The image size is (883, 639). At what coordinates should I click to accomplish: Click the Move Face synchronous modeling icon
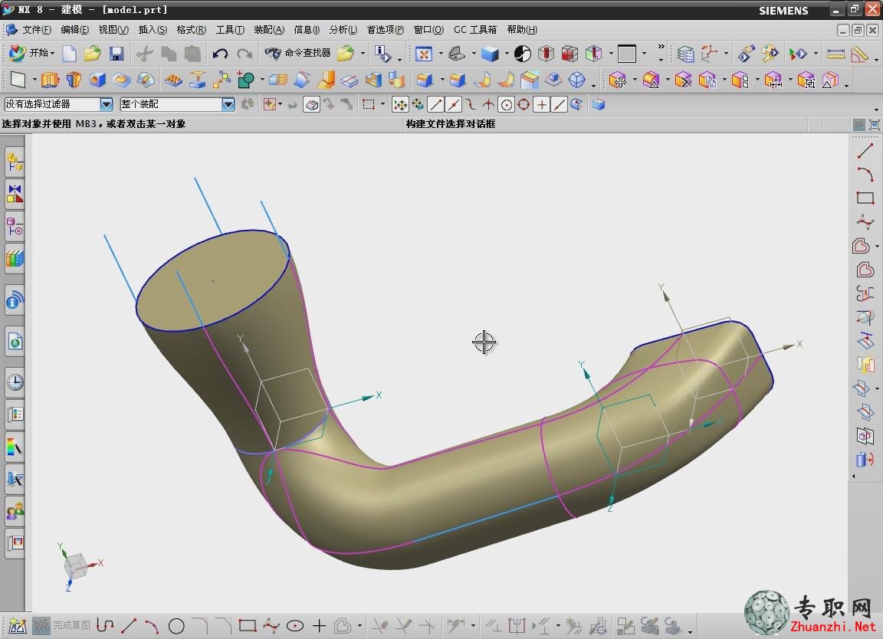tap(618, 80)
